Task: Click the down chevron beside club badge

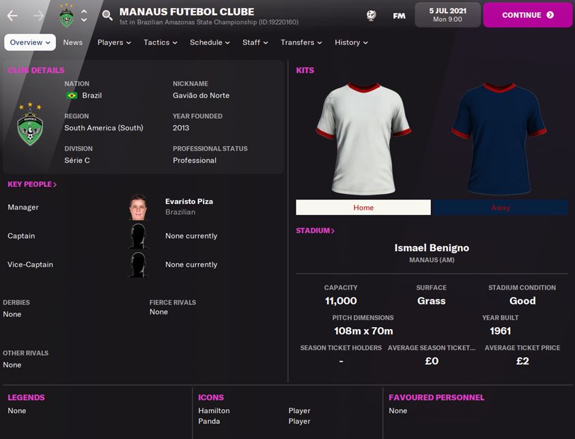Action: (84, 20)
